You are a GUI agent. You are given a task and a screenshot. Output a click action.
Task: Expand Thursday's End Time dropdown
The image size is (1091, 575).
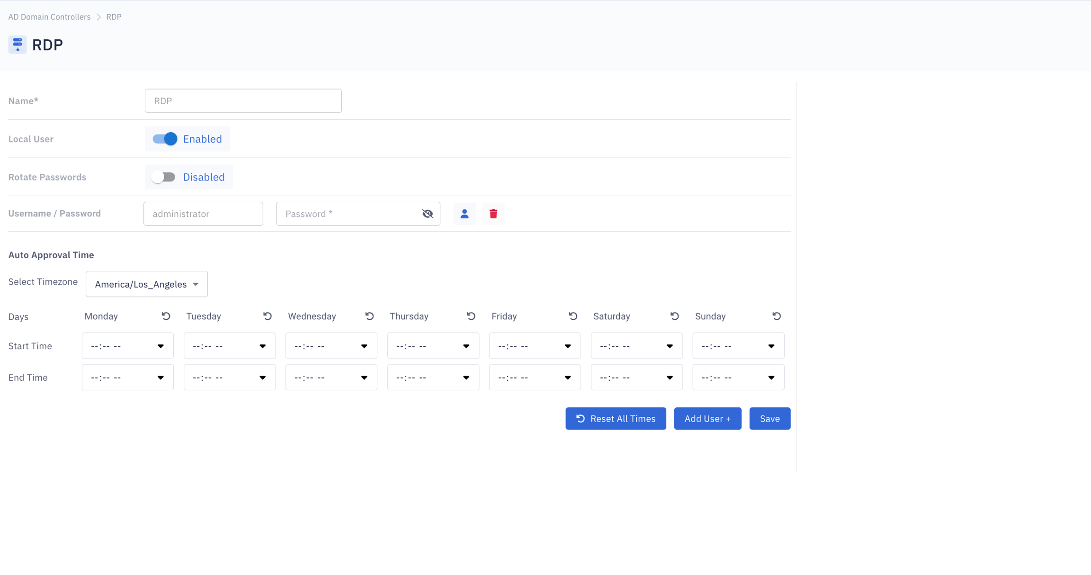click(433, 377)
